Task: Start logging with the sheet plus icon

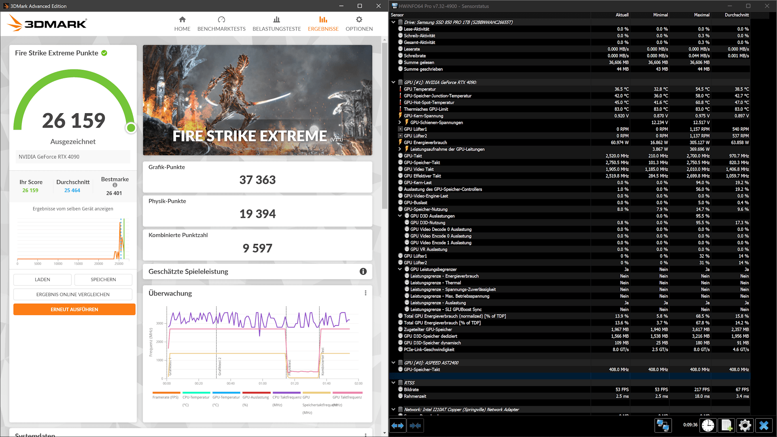Action: pos(726,426)
